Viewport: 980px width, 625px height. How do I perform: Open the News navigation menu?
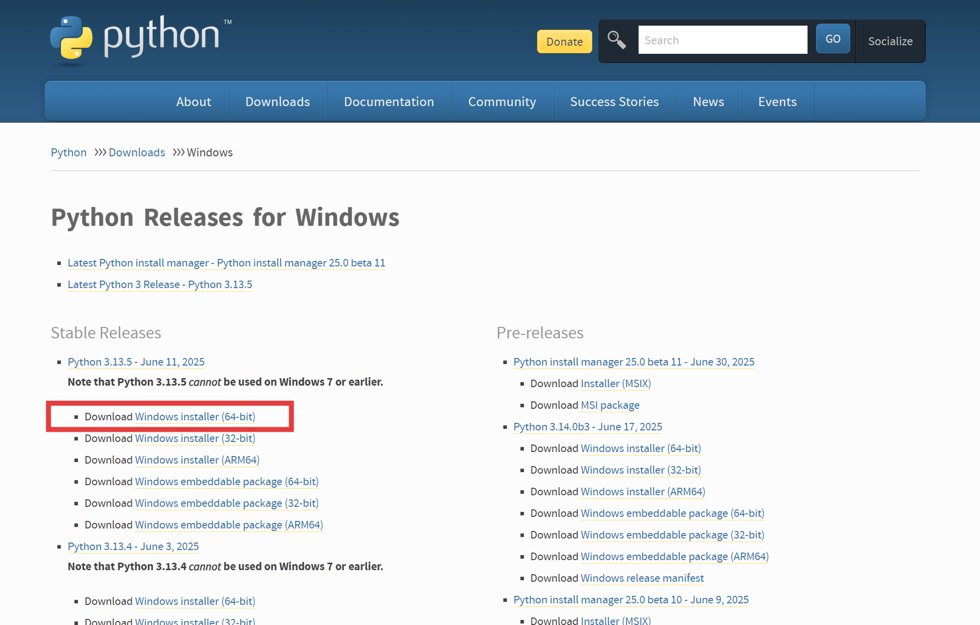pyautogui.click(x=708, y=102)
